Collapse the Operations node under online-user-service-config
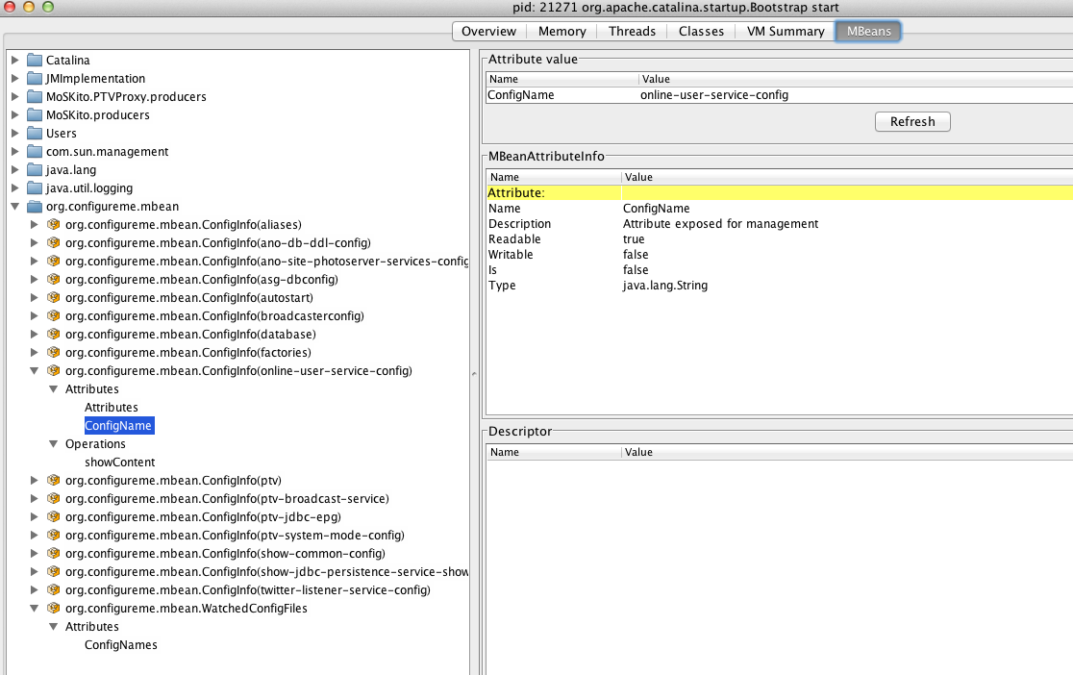Viewport: 1073px width, 675px height. 54,443
